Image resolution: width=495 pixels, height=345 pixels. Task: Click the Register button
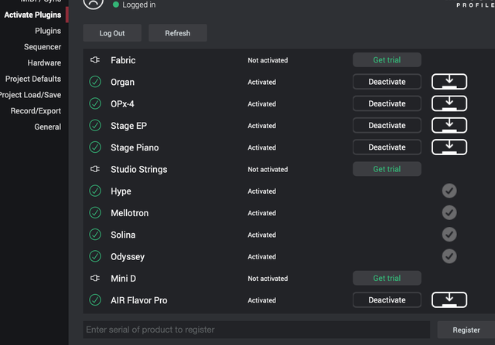[466, 330]
